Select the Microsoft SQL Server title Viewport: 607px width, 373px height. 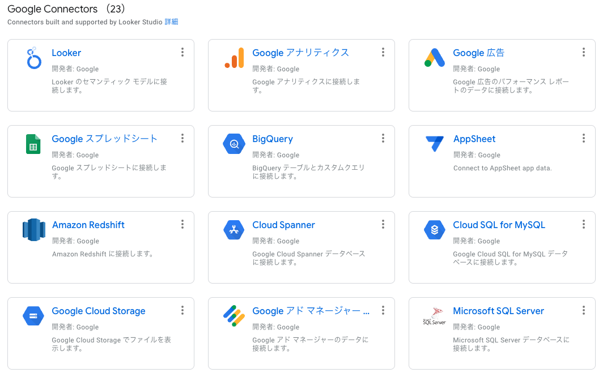(498, 311)
